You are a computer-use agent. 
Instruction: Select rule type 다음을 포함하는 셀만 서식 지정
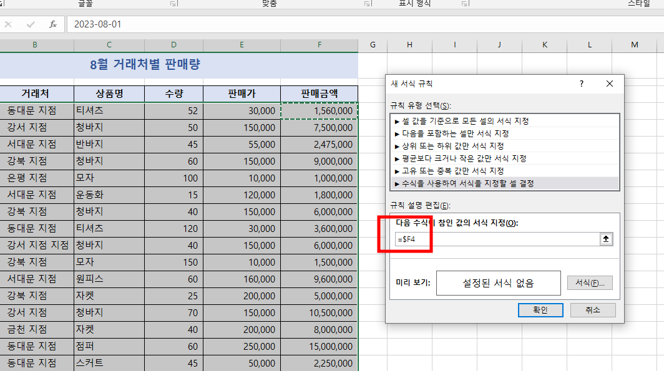pos(504,133)
